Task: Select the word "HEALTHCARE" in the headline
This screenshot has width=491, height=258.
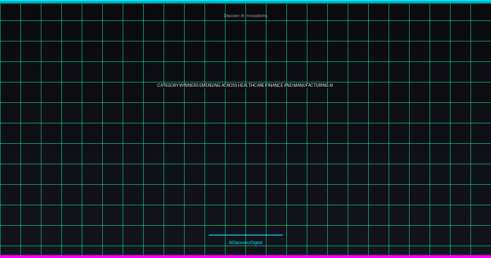Action: click(x=251, y=86)
